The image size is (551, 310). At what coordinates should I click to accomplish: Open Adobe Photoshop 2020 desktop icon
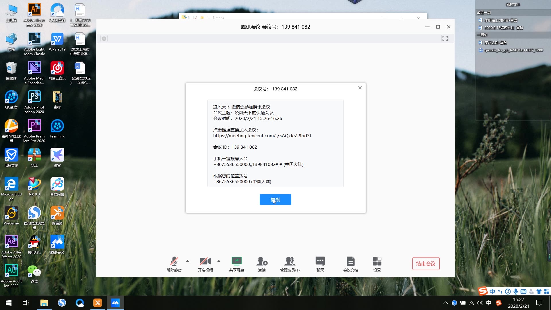pos(34,102)
